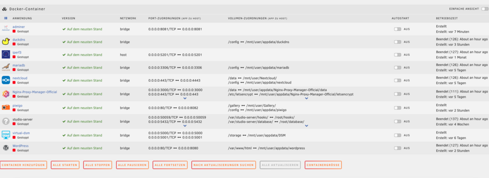Click the Docker-Container section header icon
This screenshot has height=178, width=489.
tap(4, 9)
